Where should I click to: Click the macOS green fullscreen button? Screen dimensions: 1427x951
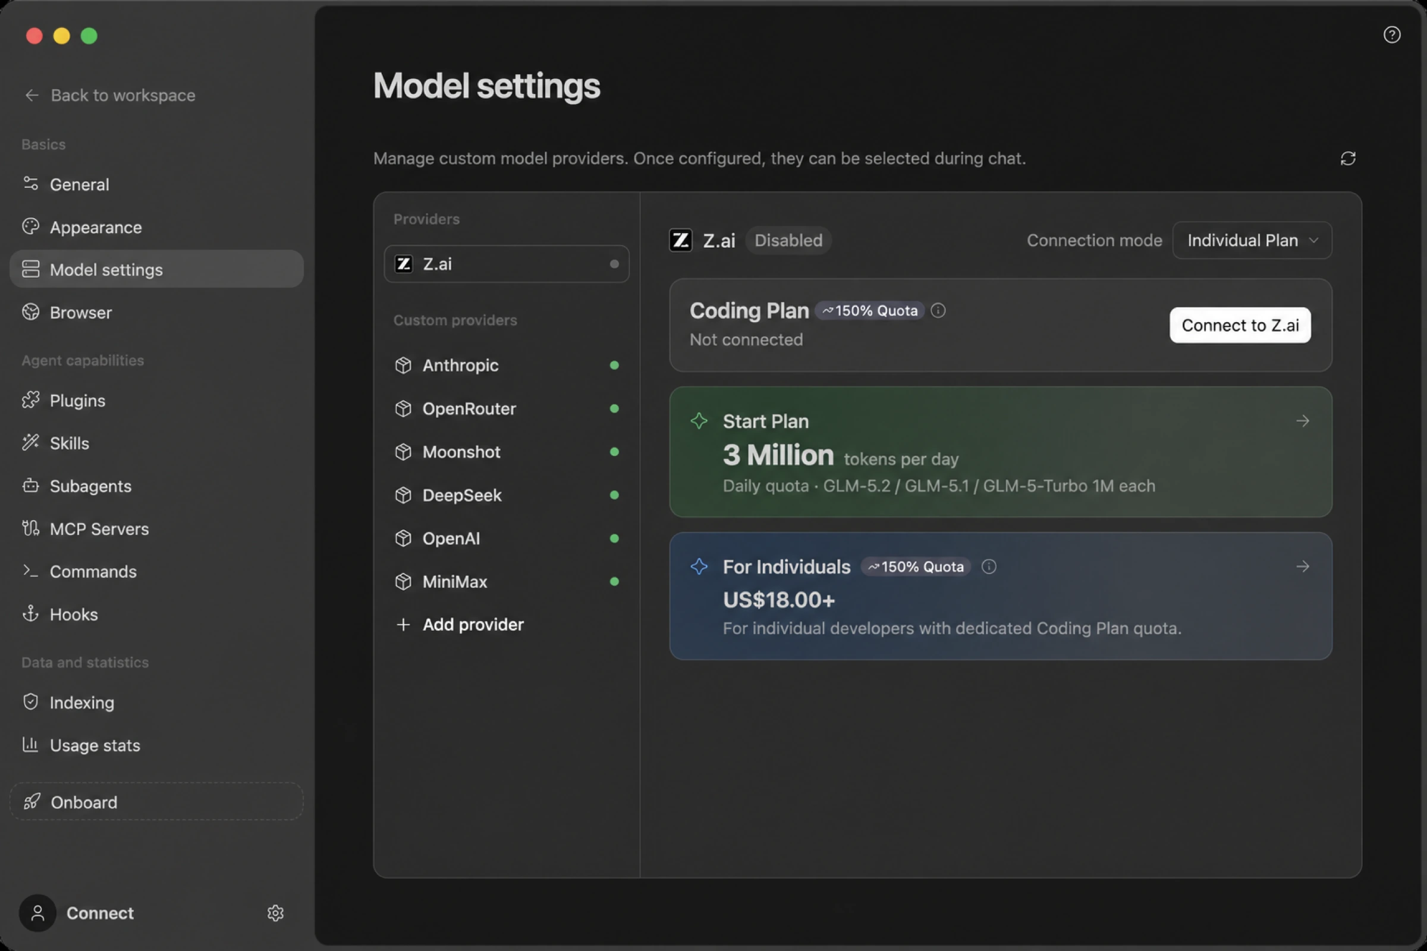pos(89,36)
